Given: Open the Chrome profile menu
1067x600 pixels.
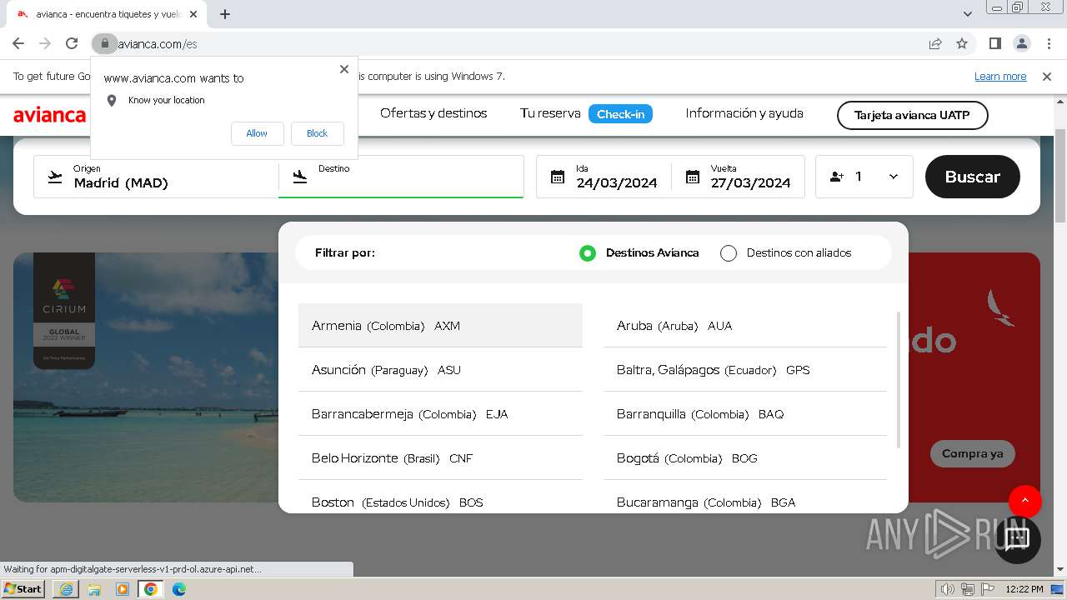Looking at the screenshot, I should click(x=1021, y=43).
